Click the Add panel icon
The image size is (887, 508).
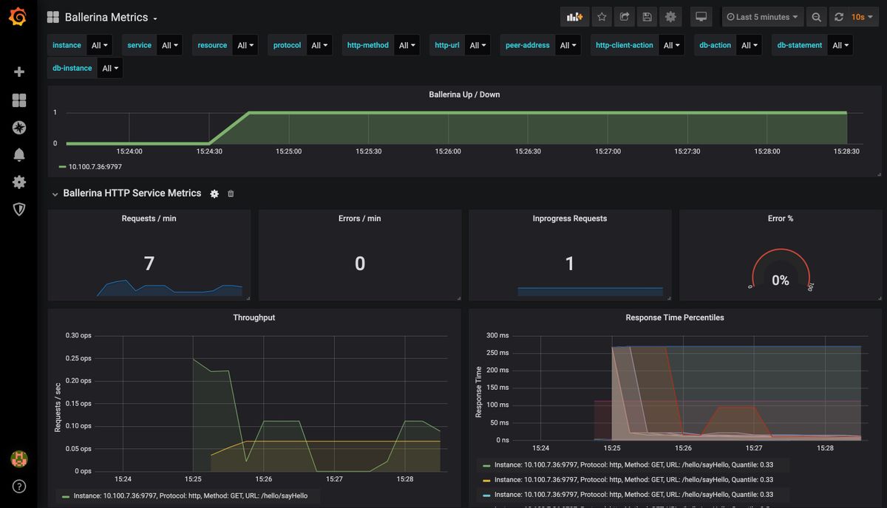pyautogui.click(x=574, y=17)
